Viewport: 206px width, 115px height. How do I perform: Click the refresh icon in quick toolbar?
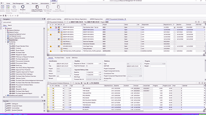pos(18,16)
